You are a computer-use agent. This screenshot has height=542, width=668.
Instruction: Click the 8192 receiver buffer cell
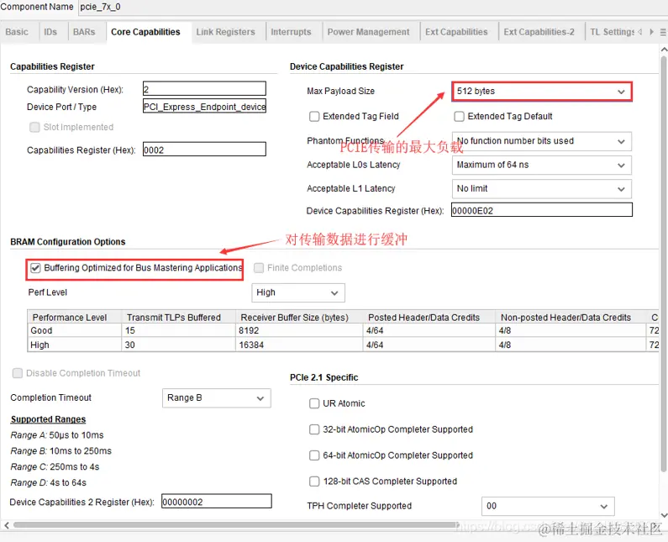click(299, 330)
